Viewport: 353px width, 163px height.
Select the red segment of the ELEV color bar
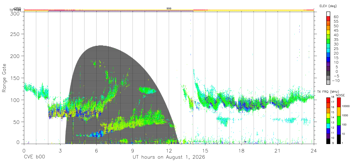[x=329, y=18]
